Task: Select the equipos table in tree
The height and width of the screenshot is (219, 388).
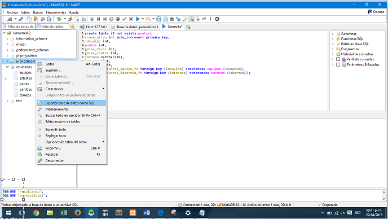Action: click(26, 73)
